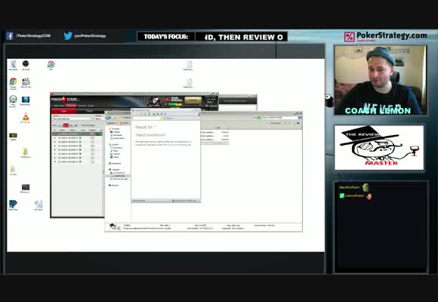Viewport: 438px width, 302px height.
Task: Switch to the red Cash tab in PokerStars
Action: click(63, 111)
